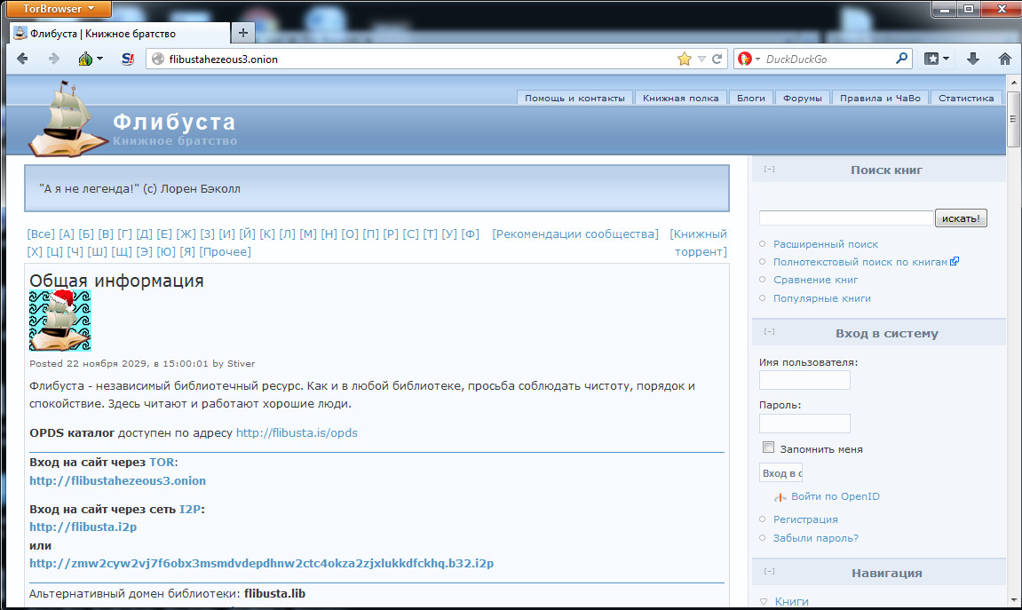Open the Блоги tab
Viewport: 1022px width, 610px height.
[751, 98]
